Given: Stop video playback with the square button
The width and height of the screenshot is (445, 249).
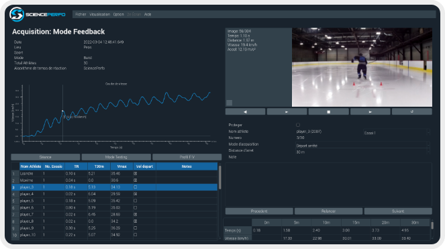Looking at the screenshot, I should pyautogui.click(x=329, y=112).
